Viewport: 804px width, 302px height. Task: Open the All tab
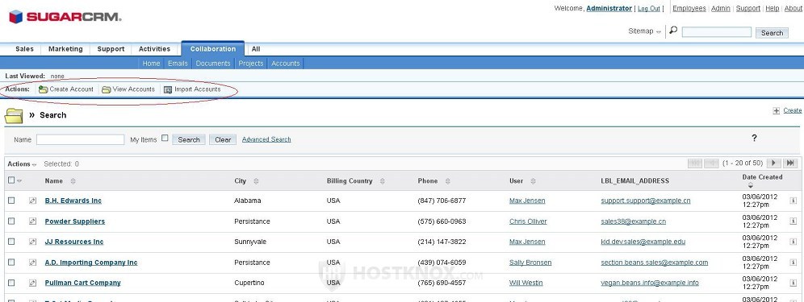pos(256,49)
